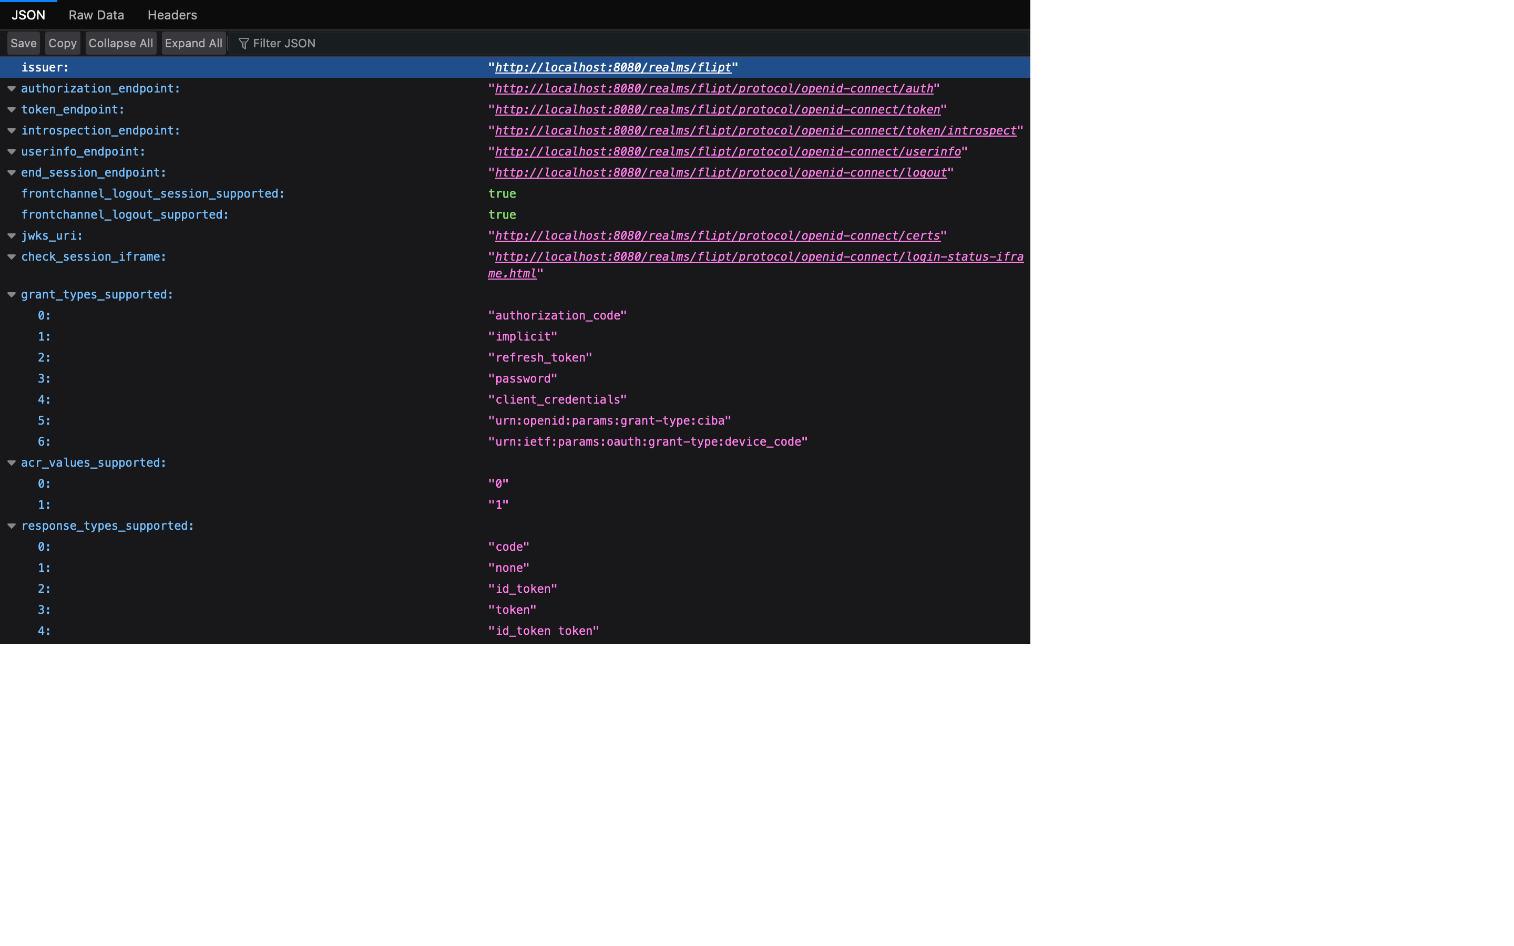This screenshot has width=1514, height=946.
Task: Toggle the jwks_uri row arrow
Action: point(11,236)
